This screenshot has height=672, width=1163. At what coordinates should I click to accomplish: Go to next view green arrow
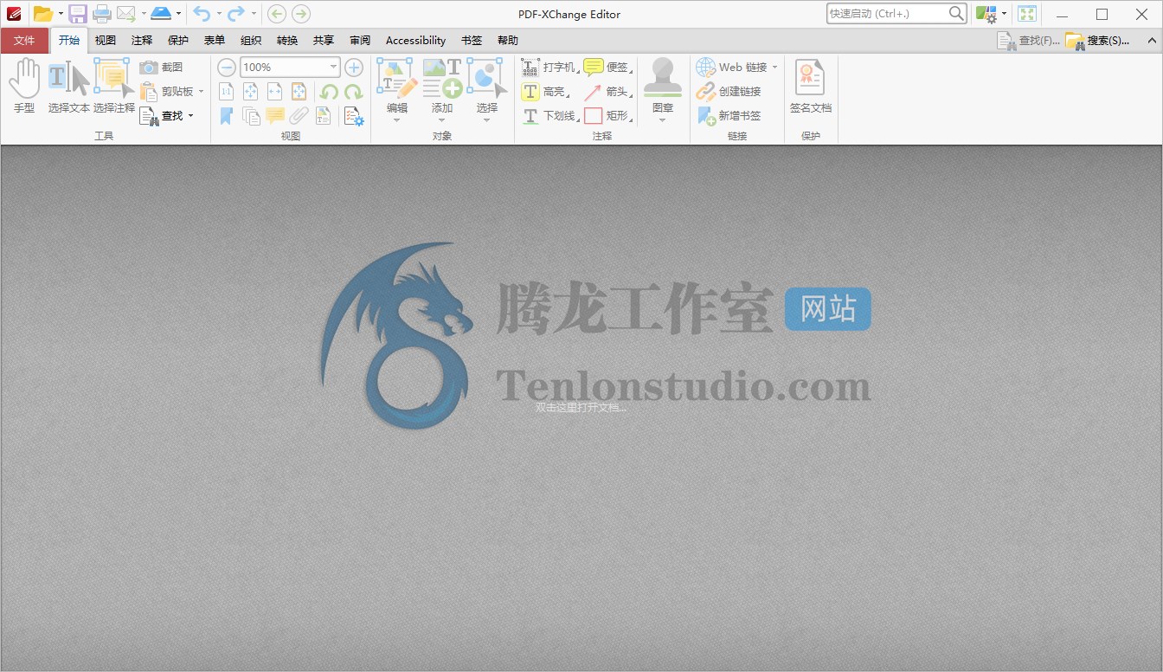point(300,13)
